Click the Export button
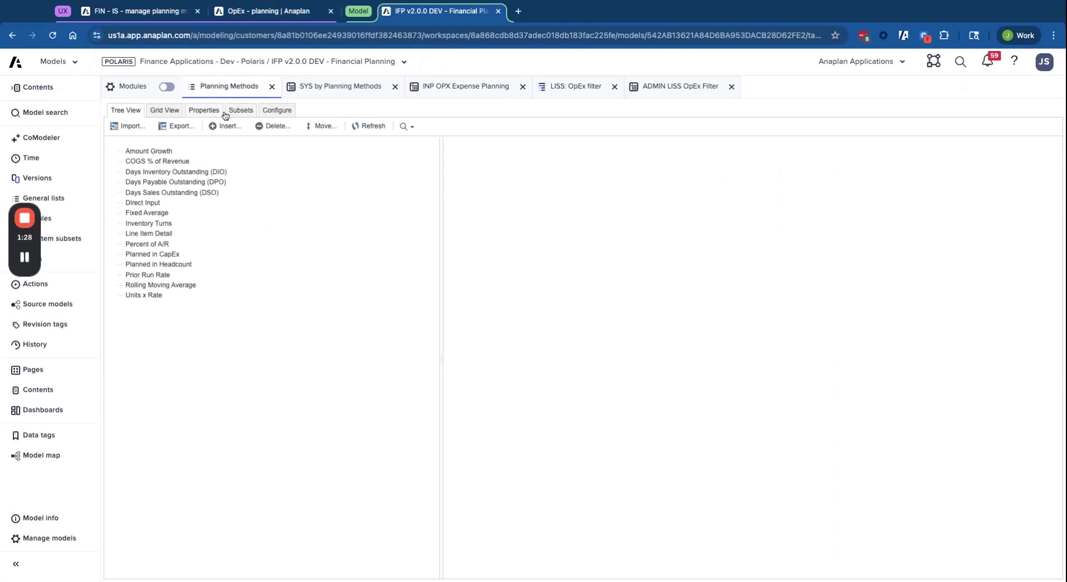Image resolution: width=1067 pixels, height=582 pixels. (x=177, y=126)
